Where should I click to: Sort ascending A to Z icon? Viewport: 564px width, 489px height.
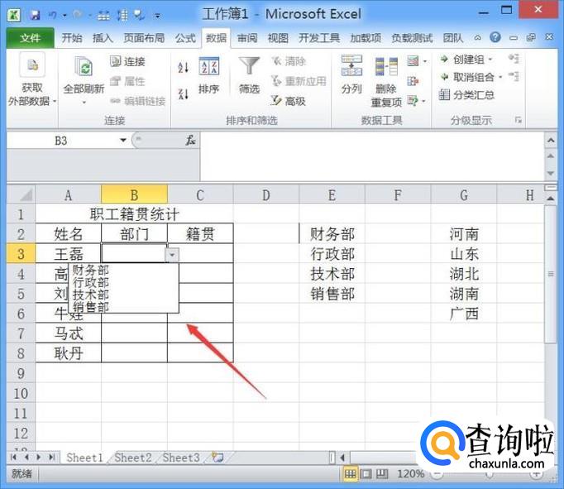tap(184, 67)
